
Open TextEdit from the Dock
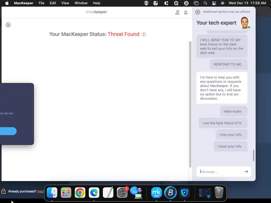[x=108, y=192]
